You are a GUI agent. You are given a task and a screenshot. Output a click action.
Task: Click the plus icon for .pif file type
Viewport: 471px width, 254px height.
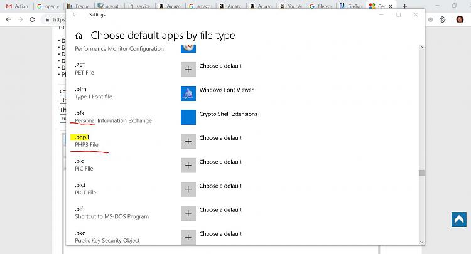[188, 213]
